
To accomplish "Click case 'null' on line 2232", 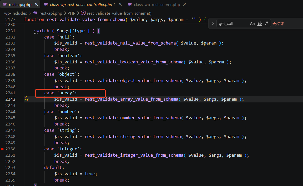I will pyautogui.click(x=59, y=37).
